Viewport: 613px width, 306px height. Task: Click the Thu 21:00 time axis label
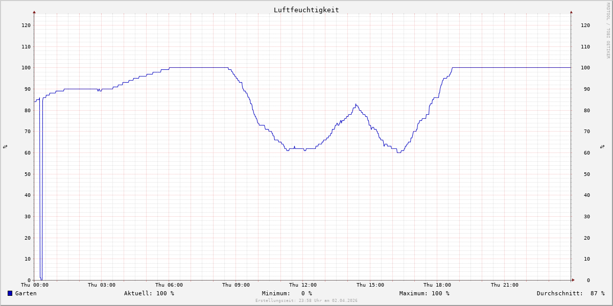[504, 285]
